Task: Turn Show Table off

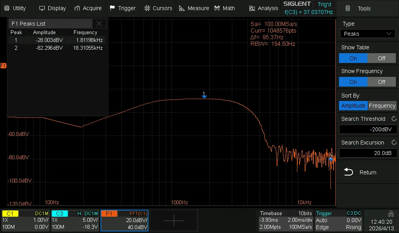Action: pyautogui.click(x=381, y=58)
